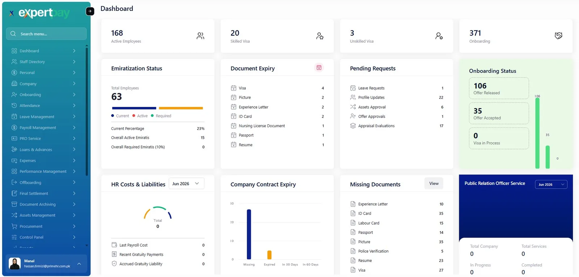This screenshot has height=277, width=579.
Task: Click Nursing License Document row
Action: pyautogui.click(x=277, y=126)
